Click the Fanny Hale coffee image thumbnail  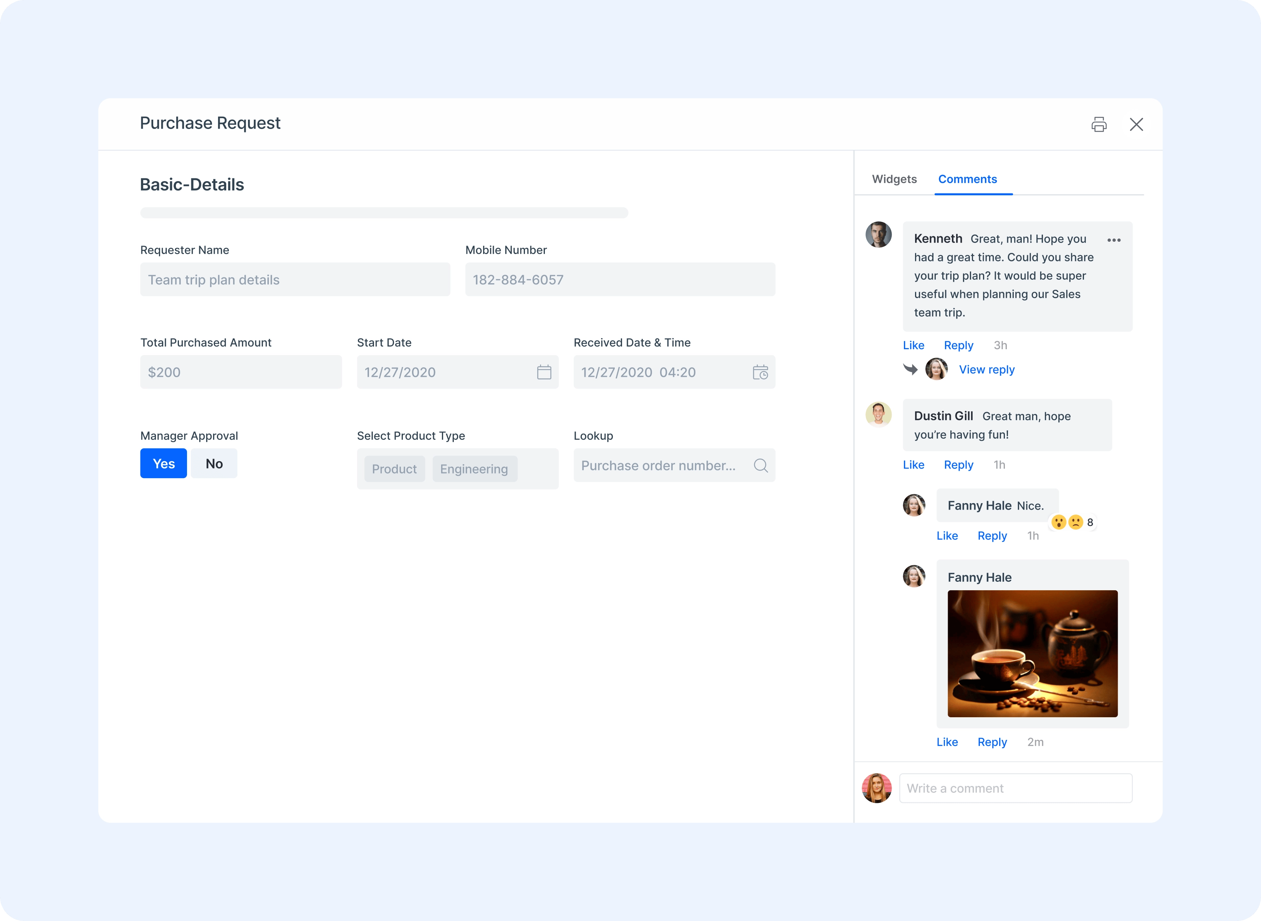pyautogui.click(x=1032, y=653)
